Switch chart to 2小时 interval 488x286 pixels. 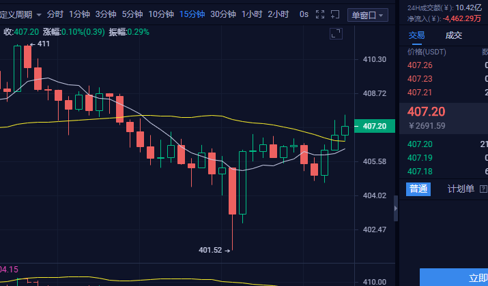pyautogui.click(x=278, y=14)
